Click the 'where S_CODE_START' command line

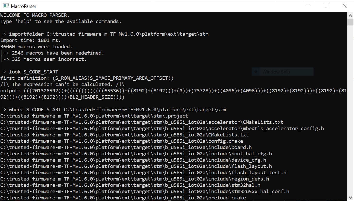coord(115,110)
